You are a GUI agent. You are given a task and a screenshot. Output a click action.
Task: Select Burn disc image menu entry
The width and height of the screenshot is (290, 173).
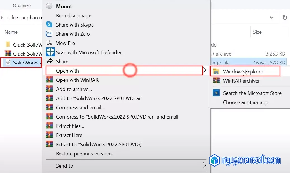[x=73, y=16]
